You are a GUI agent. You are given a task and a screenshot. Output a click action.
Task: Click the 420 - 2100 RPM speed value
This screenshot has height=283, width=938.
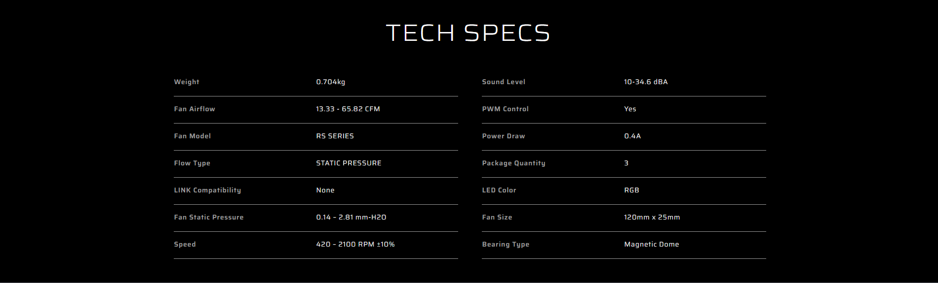[355, 244]
